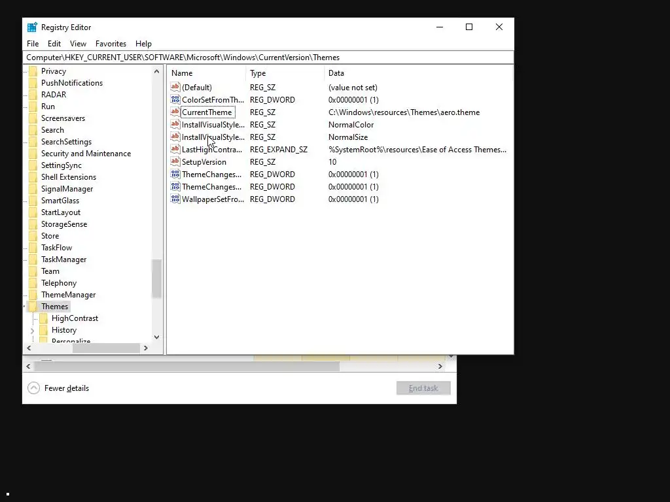The width and height of the screenshot is (670, 502).
Task: Click the ColorSetFromTheme DWORD icon
Action: (175, 99)
